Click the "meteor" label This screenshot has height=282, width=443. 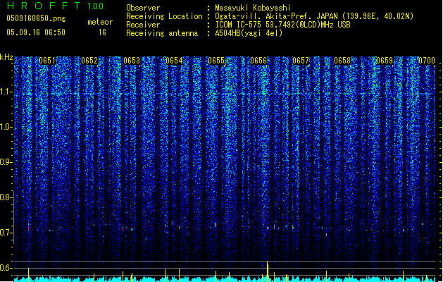coord(100,22)
